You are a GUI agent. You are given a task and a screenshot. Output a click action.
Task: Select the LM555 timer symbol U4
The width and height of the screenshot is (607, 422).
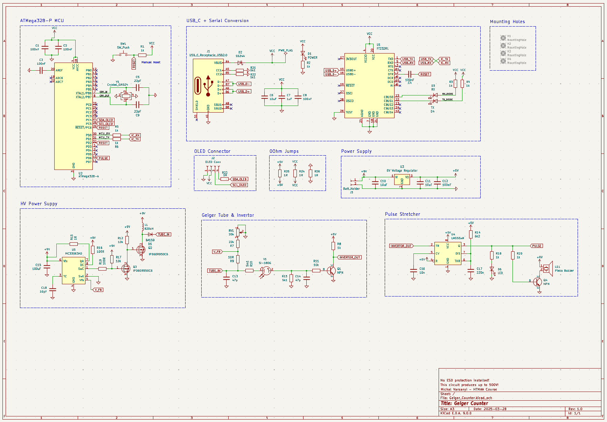click(x=447, y=253)
